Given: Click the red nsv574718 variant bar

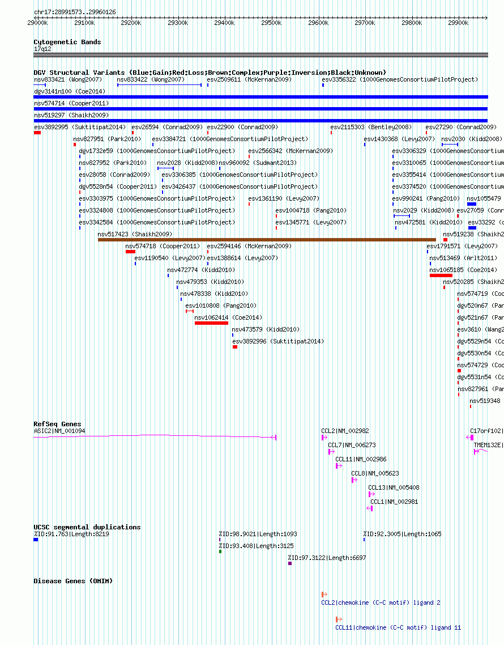Looking at the screenshot, I should (x=130, y=252).
